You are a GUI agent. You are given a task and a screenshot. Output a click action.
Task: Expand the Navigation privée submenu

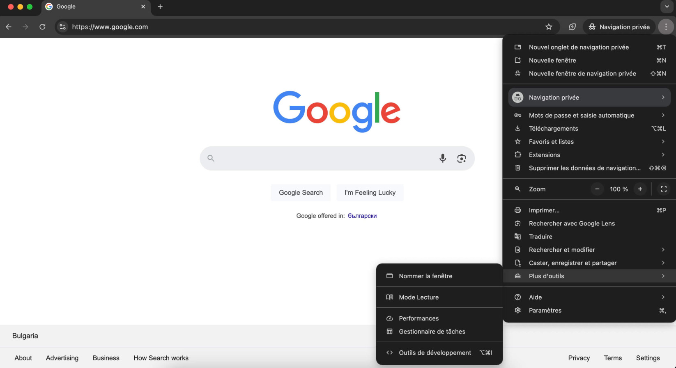click(589, 98)
